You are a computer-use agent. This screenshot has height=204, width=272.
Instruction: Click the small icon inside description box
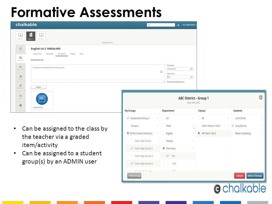click(161, 71)
